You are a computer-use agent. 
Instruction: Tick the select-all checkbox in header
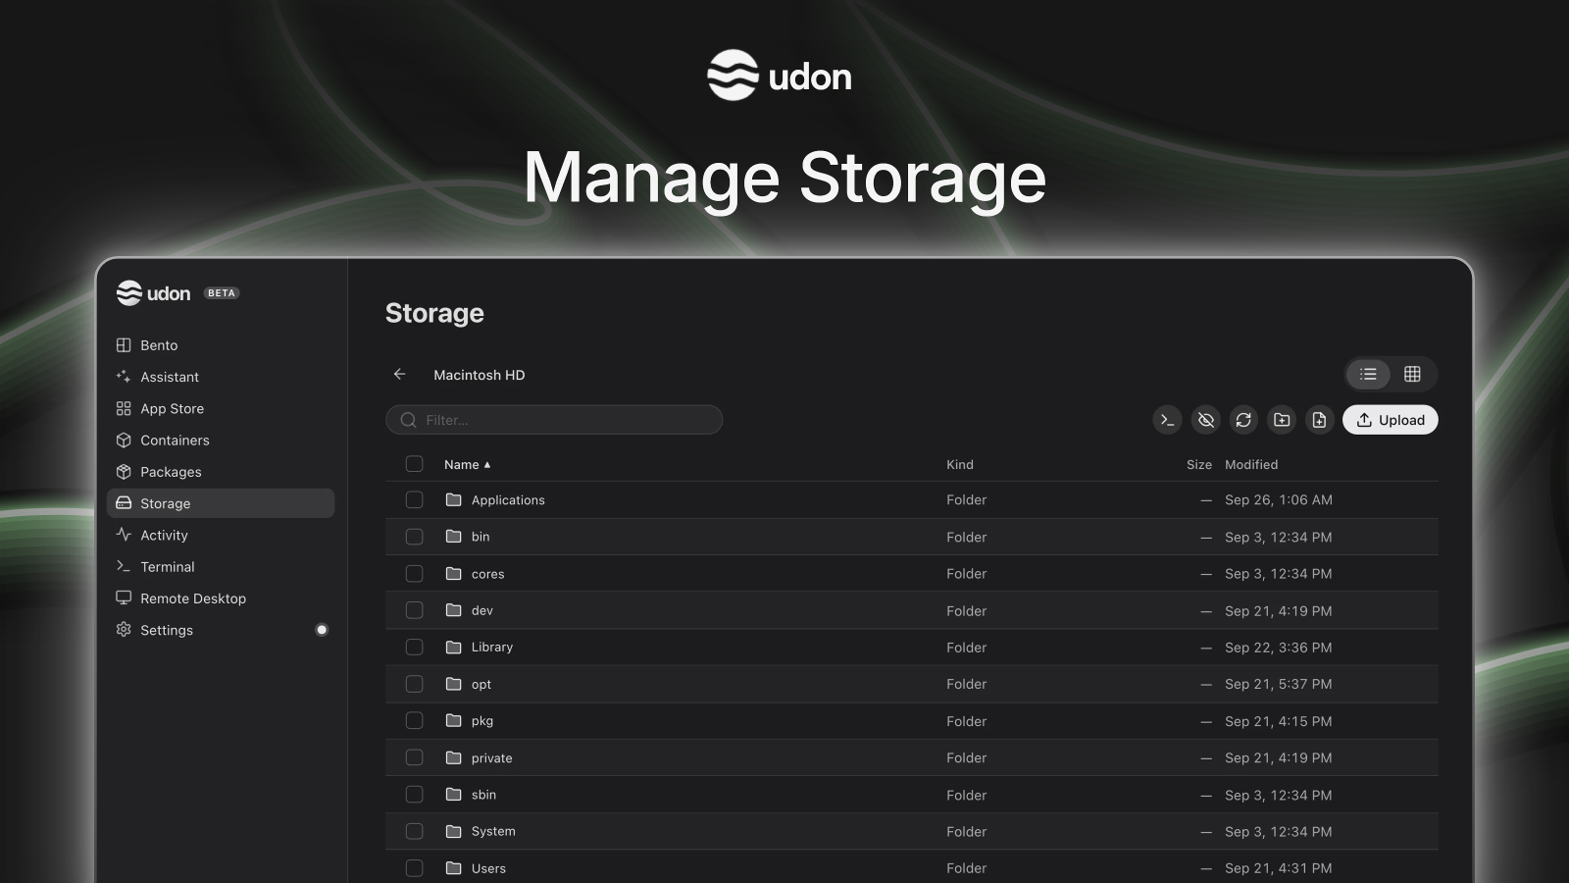coord(415,464)
